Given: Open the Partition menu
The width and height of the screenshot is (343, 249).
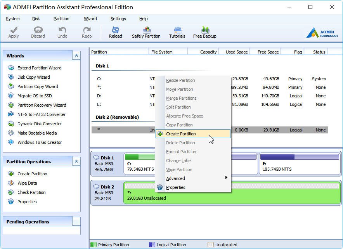Looking at the screenshot, I should [61, 19].
